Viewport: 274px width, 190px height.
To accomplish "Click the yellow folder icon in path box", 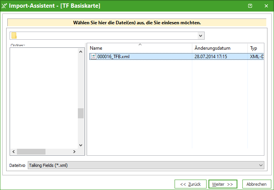I will [14, 36].
